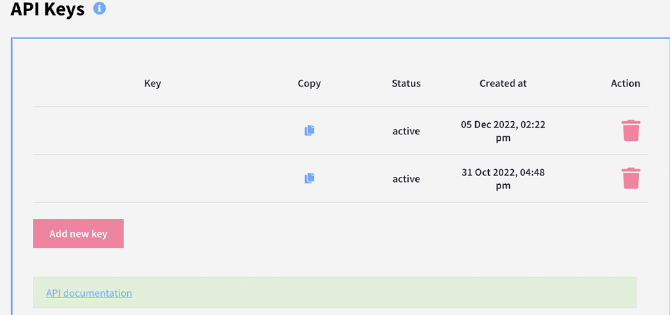Click the Key column header
This screenshot has height=315, width=670.
152,84
